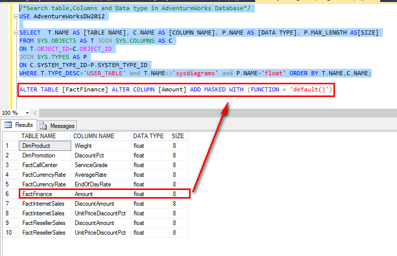Click the comment line in the editor
Image resolution: width=397 pixels, height=256 pixels.
coord(135,8)
